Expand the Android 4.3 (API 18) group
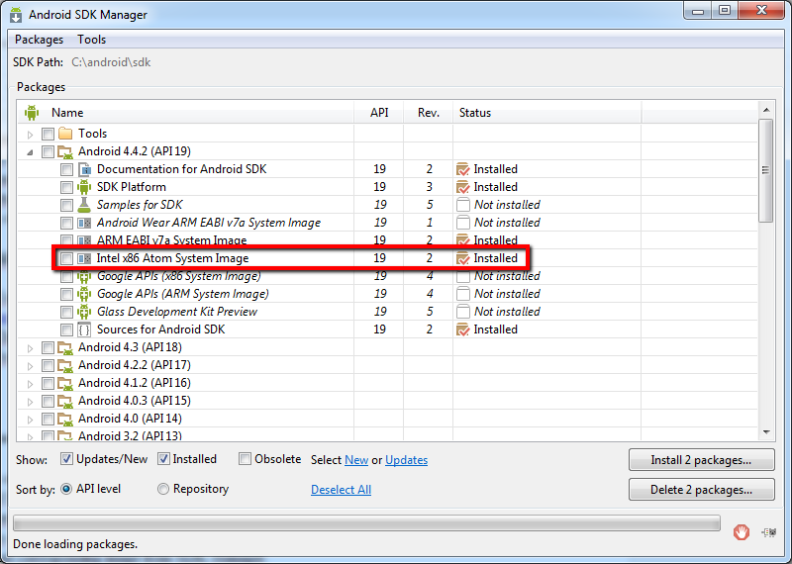The image size is (792, 564). tap(30, 348)
